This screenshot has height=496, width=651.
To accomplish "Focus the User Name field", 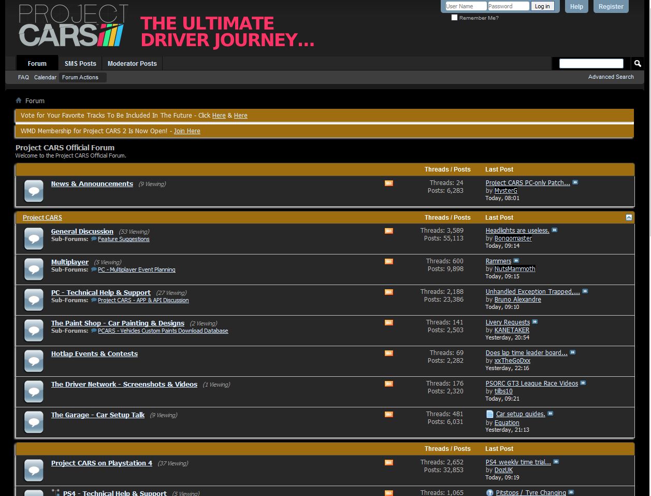I will (x=466, y=6).
